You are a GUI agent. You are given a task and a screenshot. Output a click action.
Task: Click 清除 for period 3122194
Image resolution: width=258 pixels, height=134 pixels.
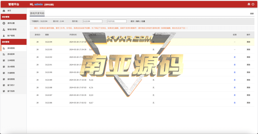pos(248,42)
